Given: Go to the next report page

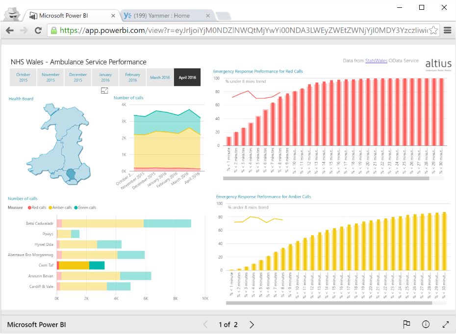Looking at the screenshot, I should click(252, 324).
